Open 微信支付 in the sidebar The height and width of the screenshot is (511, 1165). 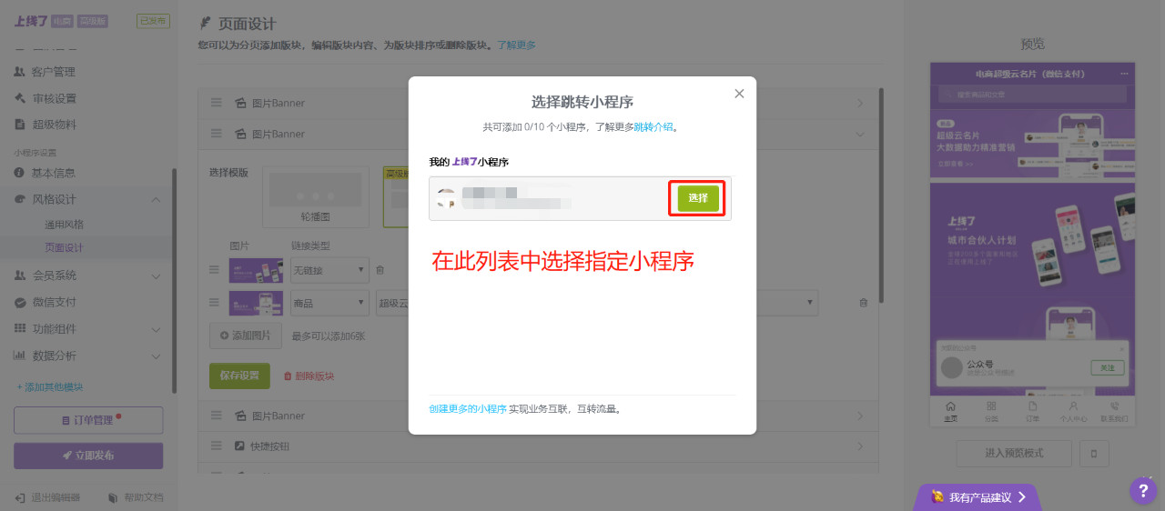click(x=53, y=302)
